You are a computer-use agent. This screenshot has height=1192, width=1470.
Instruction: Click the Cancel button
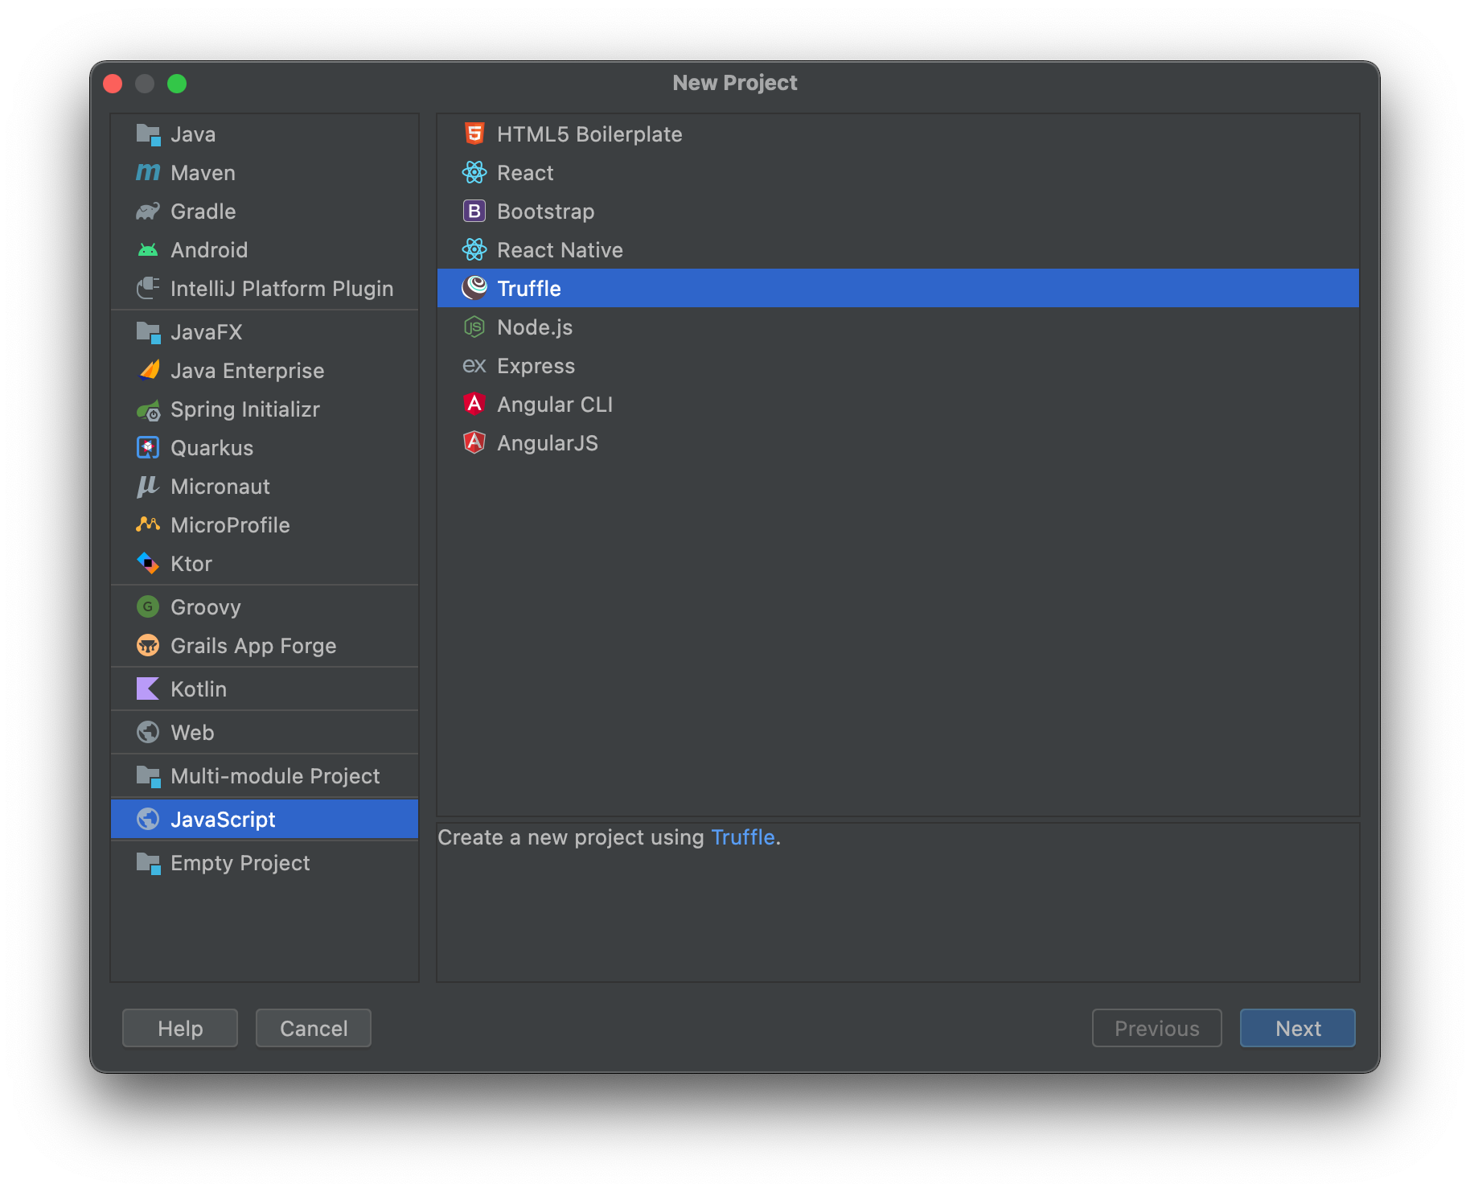point(314,1028)
